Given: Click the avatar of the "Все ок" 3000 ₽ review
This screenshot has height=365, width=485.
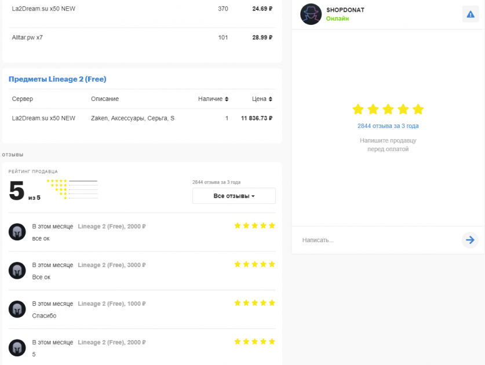Looking at the screenshot, I should coord(17,271).
